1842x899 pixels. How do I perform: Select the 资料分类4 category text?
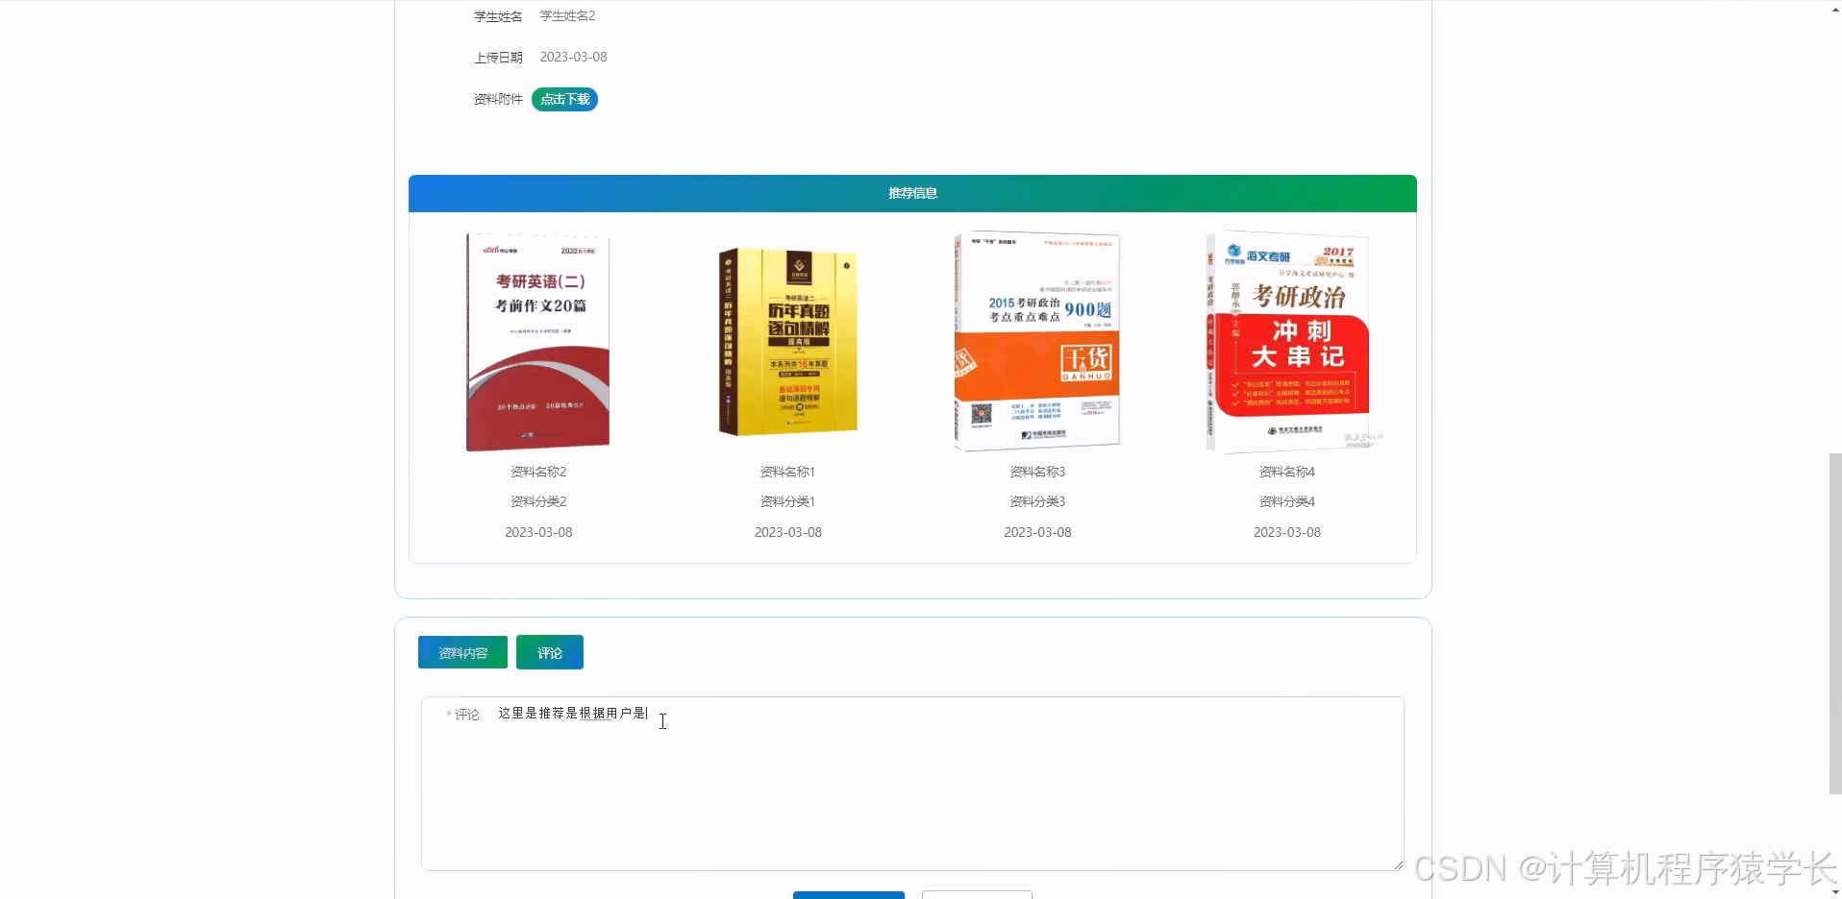(1286, 501)
